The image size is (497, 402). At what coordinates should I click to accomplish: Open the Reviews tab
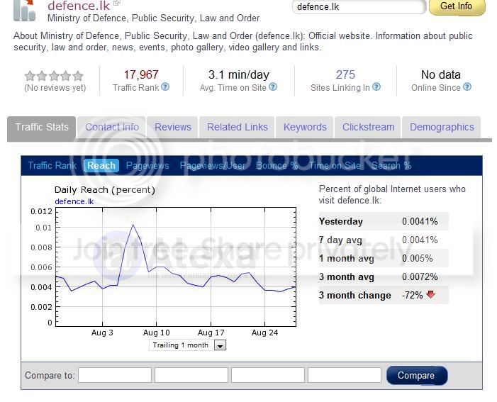coord(173,127)
